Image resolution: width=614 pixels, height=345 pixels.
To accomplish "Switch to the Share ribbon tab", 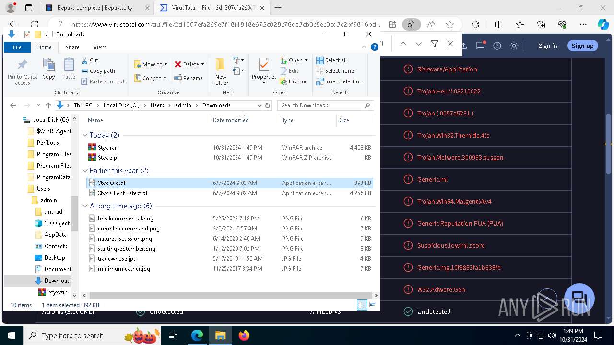I will click(72, 47).
